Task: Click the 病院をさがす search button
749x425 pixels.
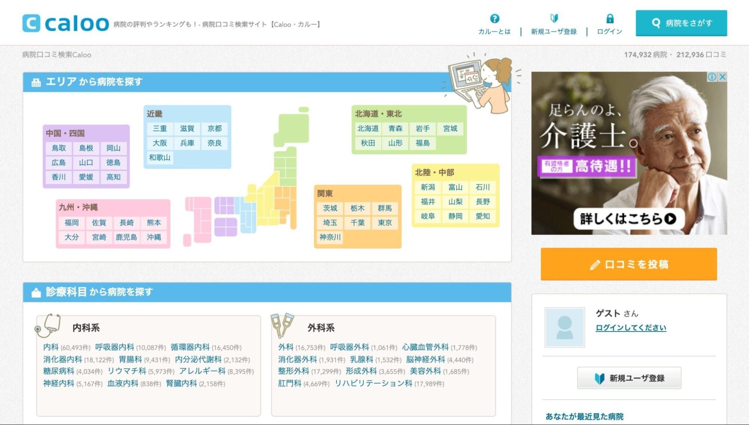Action: [x=681, y=23]
